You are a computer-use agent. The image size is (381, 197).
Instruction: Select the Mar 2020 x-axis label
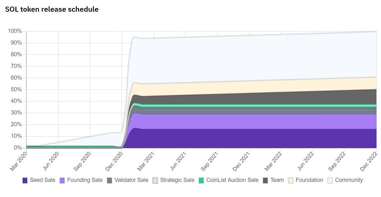[x=19, y=160]
